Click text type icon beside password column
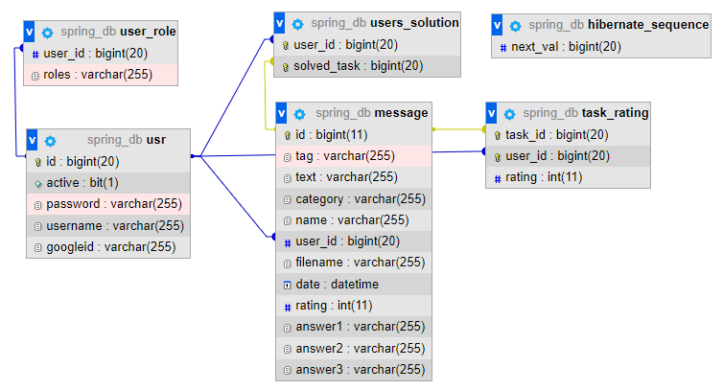Screen dimensions: 723x390 click(38, 206)
